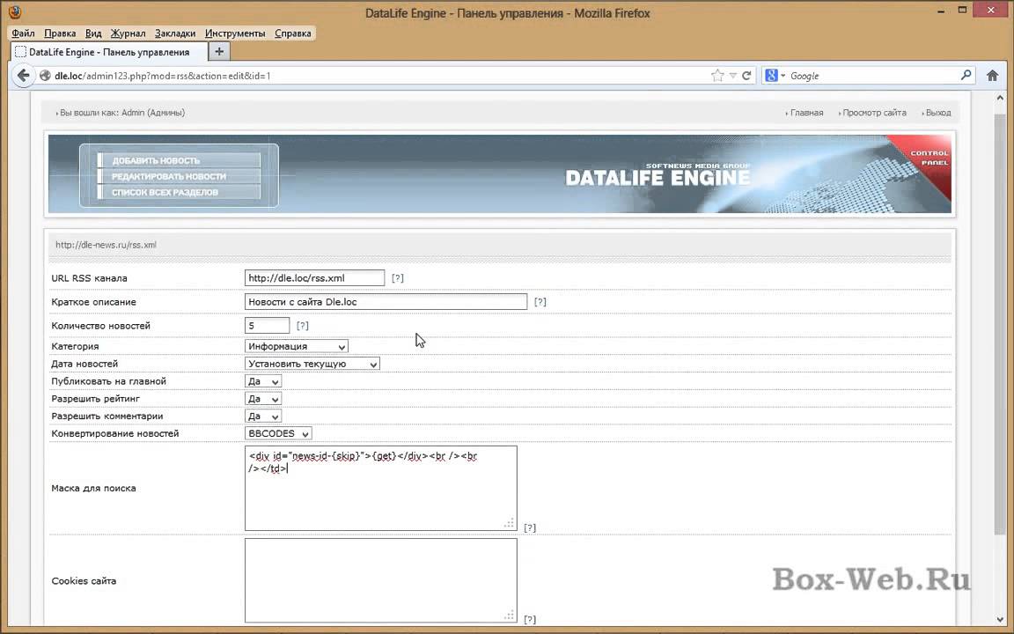
Task: Bookmark this page with star icon
Action: coord(717,76)
